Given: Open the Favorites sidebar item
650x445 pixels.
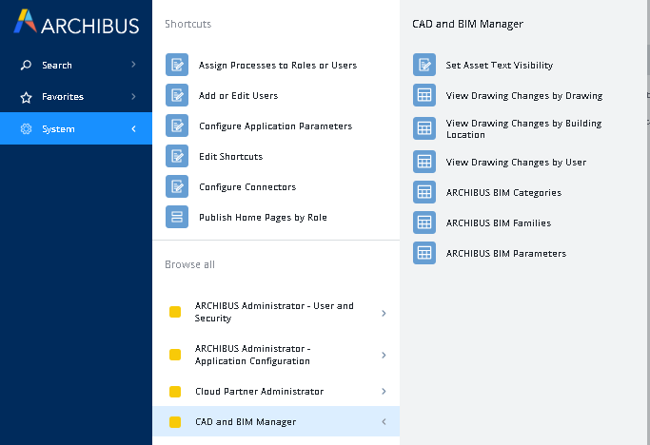Looking at the screenshot, I should pyautogui.click(x=76, y=97).
